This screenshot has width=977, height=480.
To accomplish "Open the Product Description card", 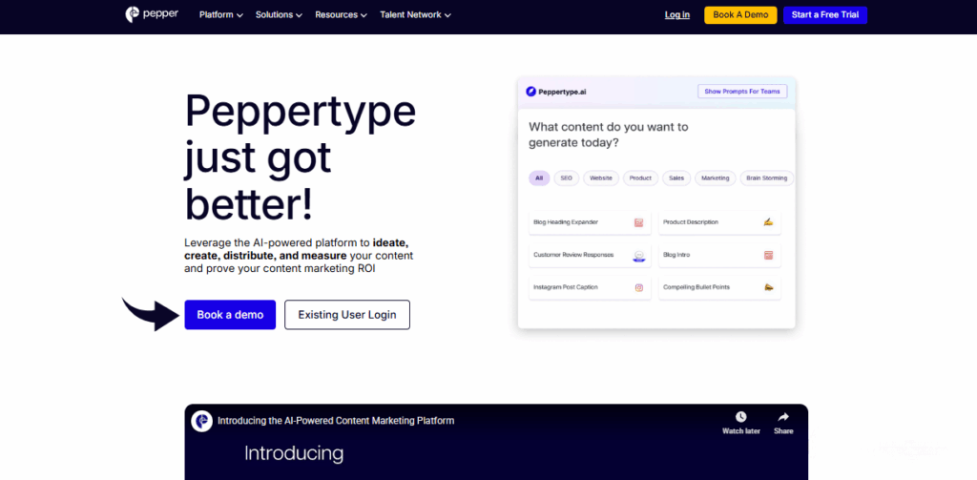I will tap(719, 222).
